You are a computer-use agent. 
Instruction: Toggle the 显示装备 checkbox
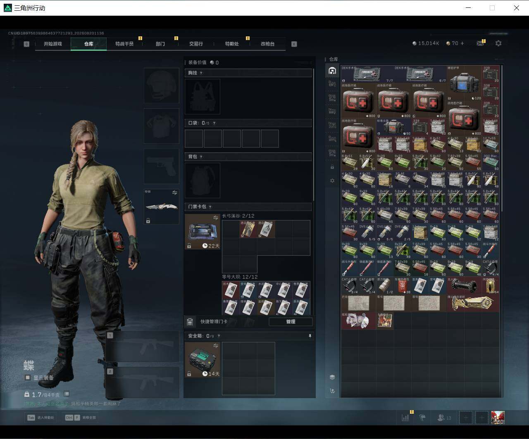pyautogui.click(x=28, y=377)
